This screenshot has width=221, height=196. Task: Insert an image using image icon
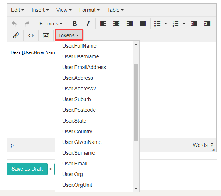pos(46,35)
